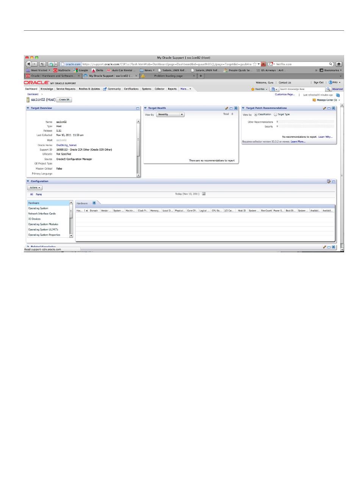Close the Related Knowledge panel
The image size is (360, 487).
(333, 247)
